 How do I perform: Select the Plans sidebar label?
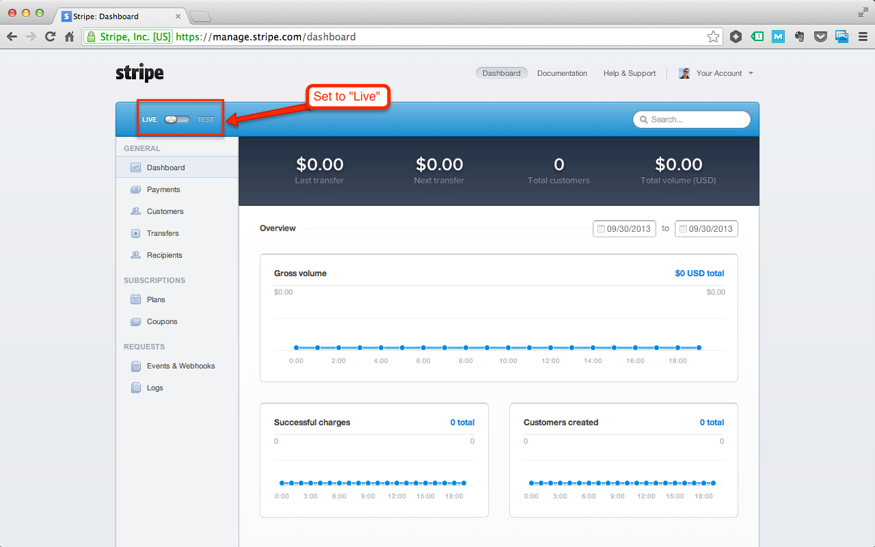pos(156,299)
